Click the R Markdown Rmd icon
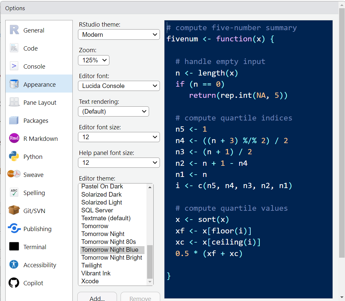The image size is (345, 301). [x=14, y=139]
